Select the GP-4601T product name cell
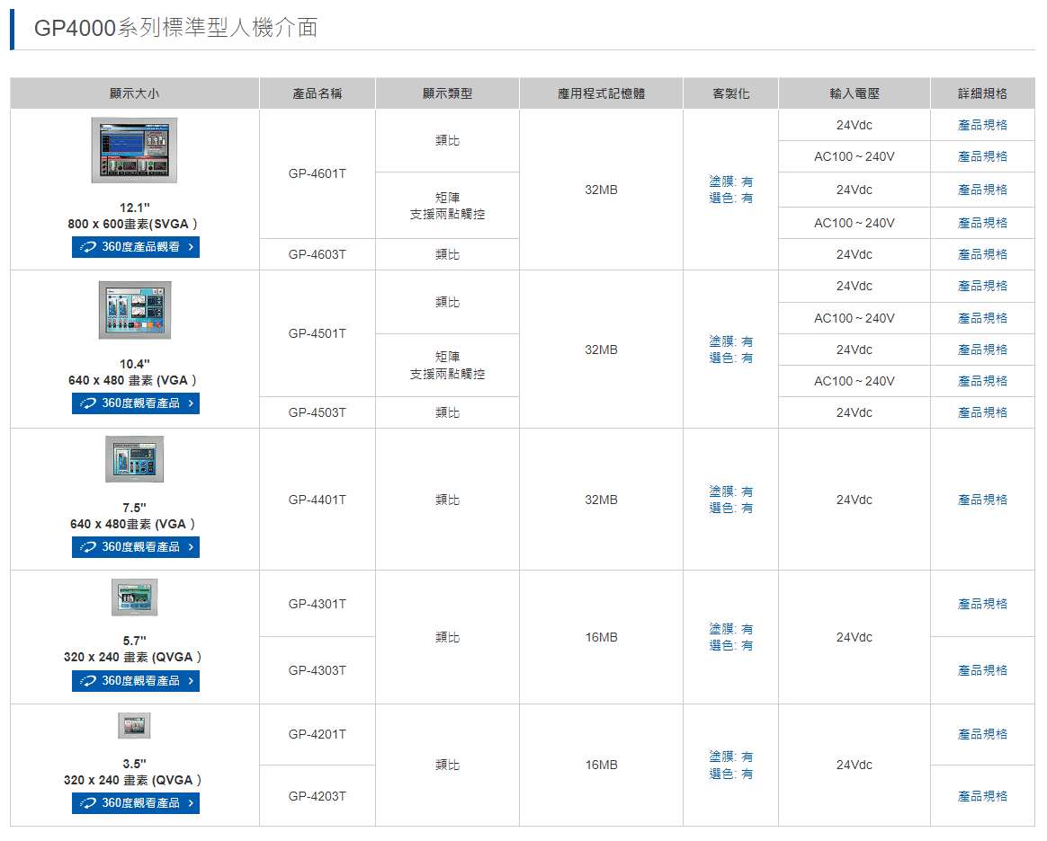 point(318,173)
